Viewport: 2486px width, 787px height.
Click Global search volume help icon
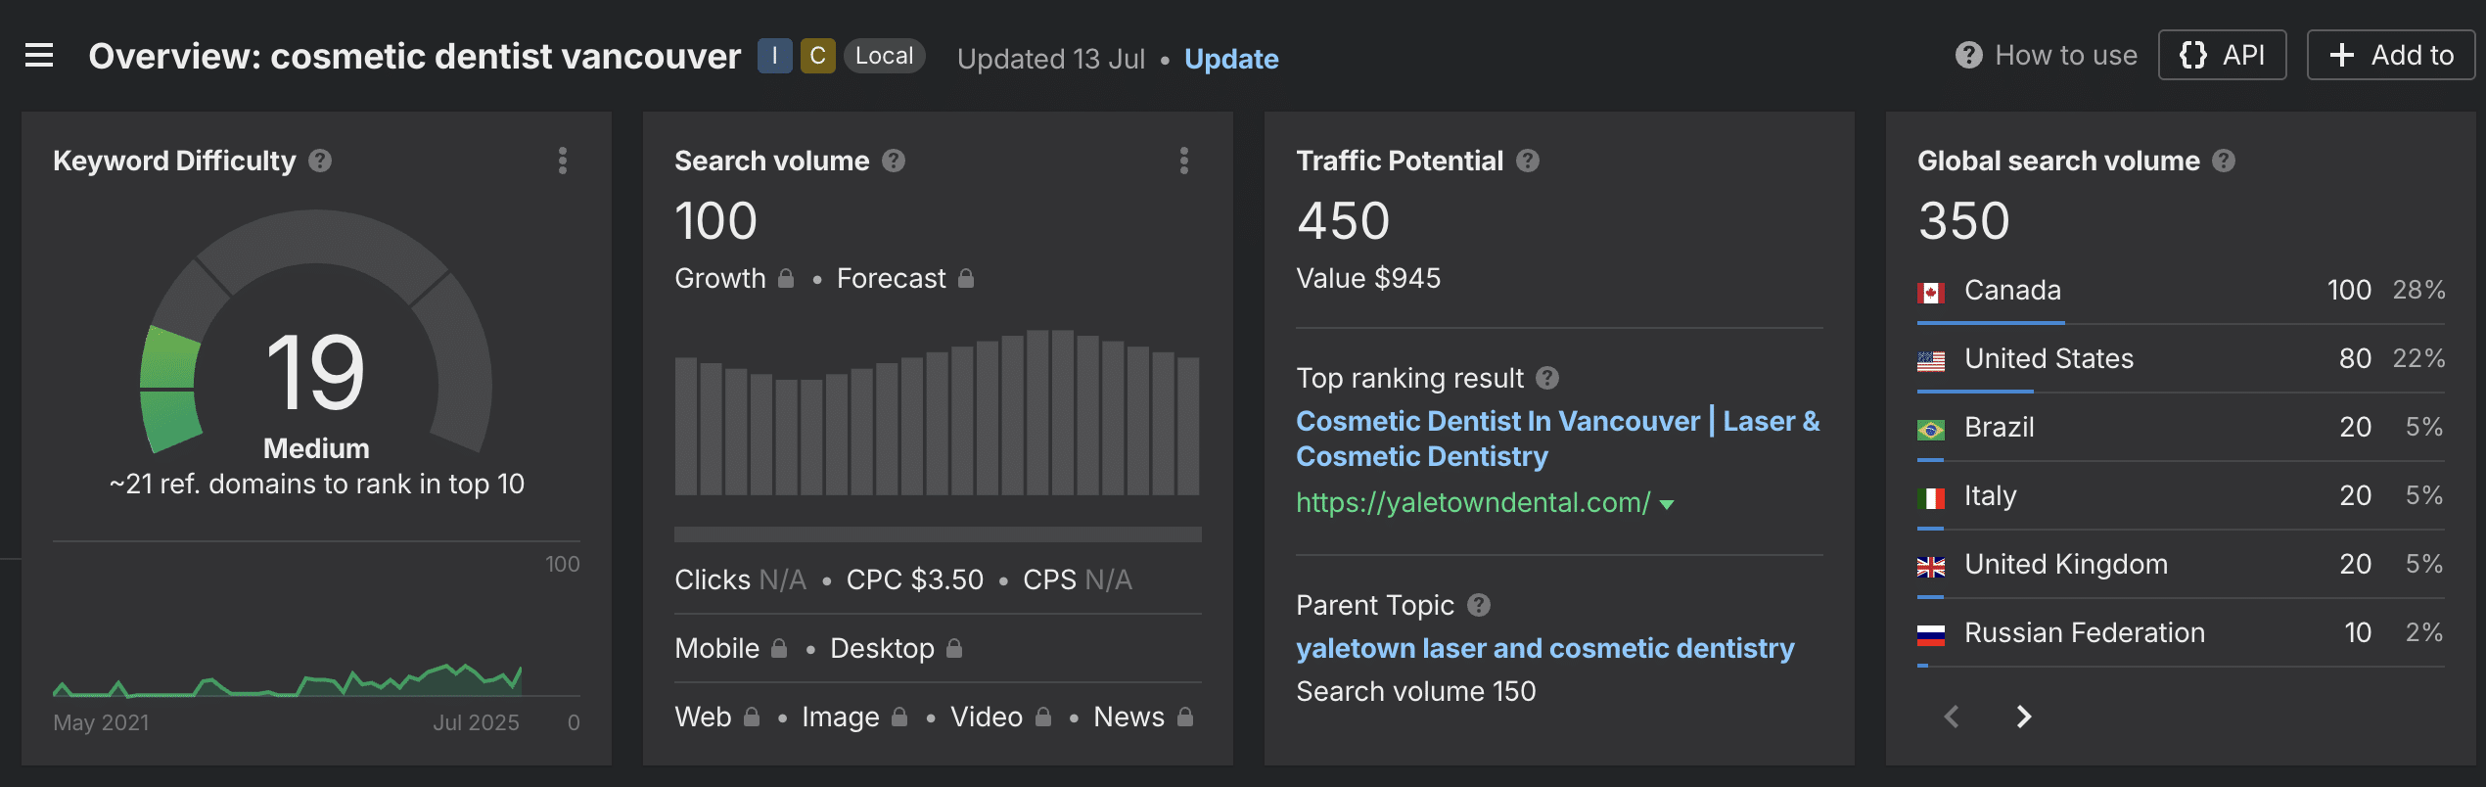point(2224,161)
